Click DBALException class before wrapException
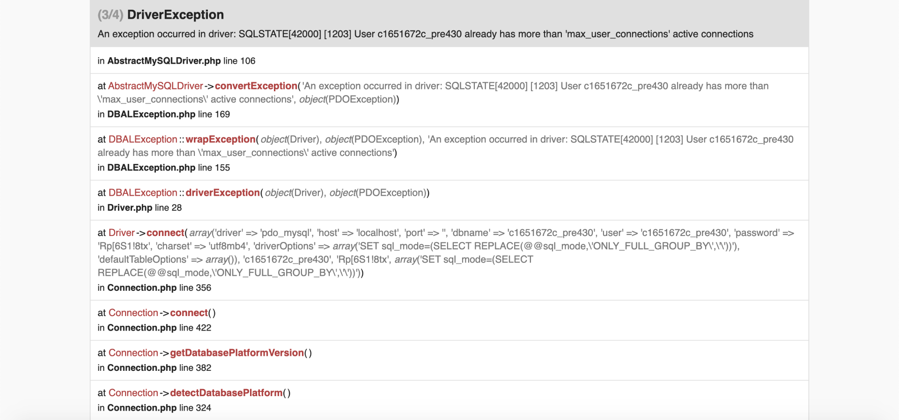The image size is (899, 420). [143, 140]
